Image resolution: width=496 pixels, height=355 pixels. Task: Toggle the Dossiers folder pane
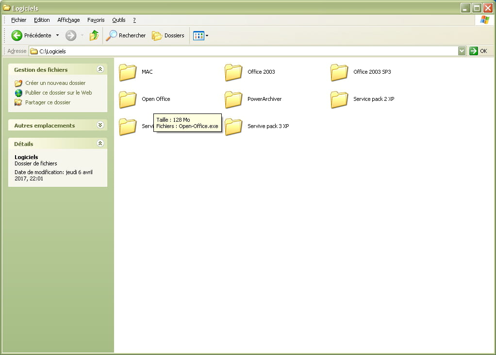(x=168, y=35)
